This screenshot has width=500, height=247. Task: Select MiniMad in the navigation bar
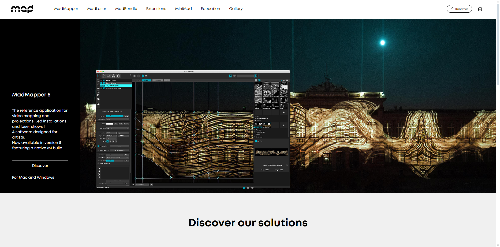(184, 9)
